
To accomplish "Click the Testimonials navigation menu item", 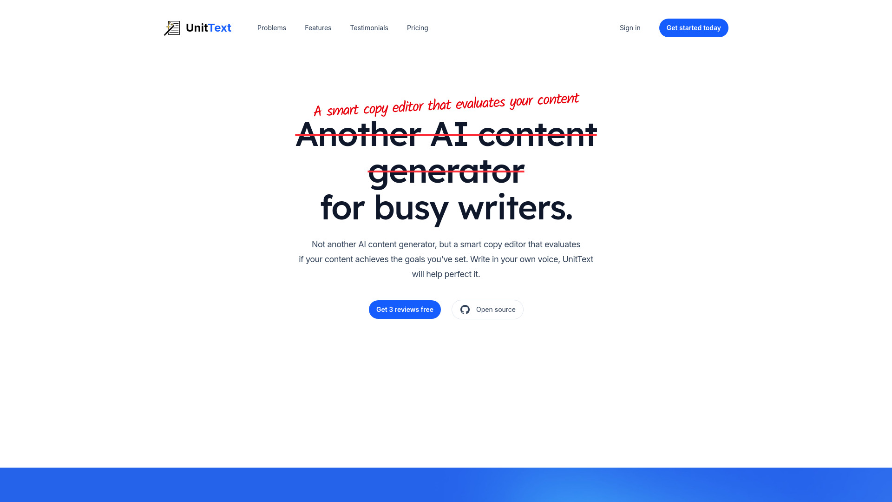I will point(369,27).
